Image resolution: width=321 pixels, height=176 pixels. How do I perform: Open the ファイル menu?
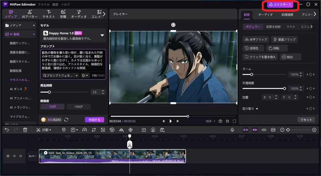click(x=44, y=4)
